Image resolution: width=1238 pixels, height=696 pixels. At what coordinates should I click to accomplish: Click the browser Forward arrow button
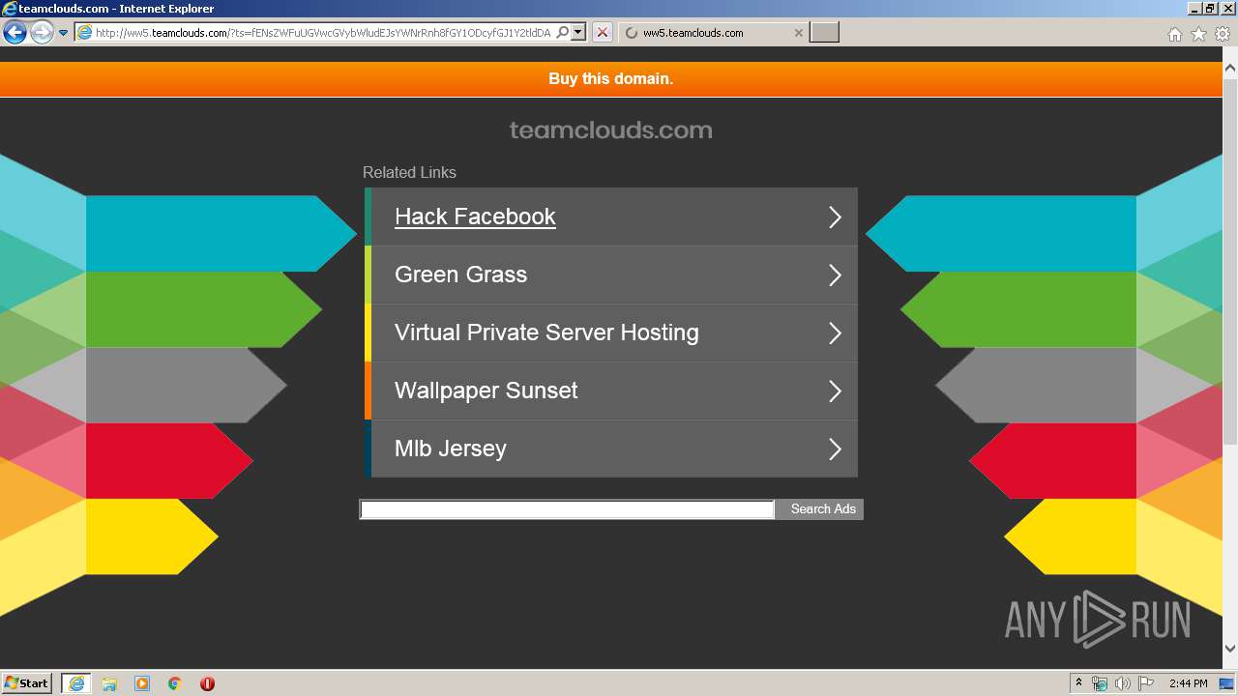pos(42,33)
